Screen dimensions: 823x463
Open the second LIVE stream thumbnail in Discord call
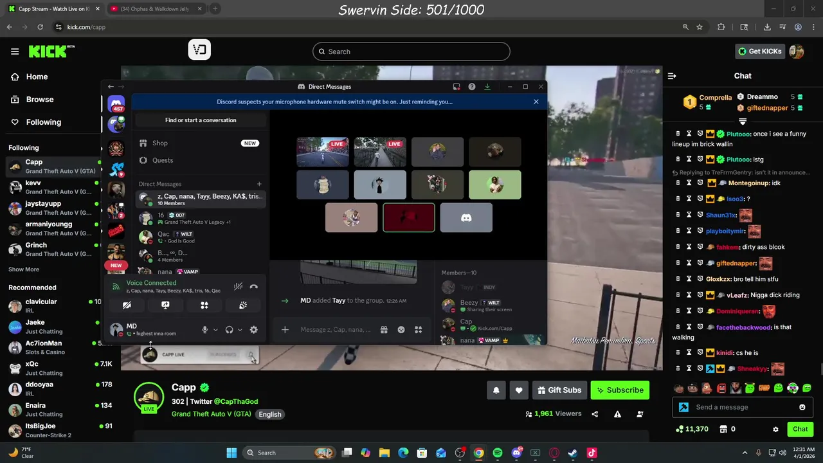tap(380, 152)
